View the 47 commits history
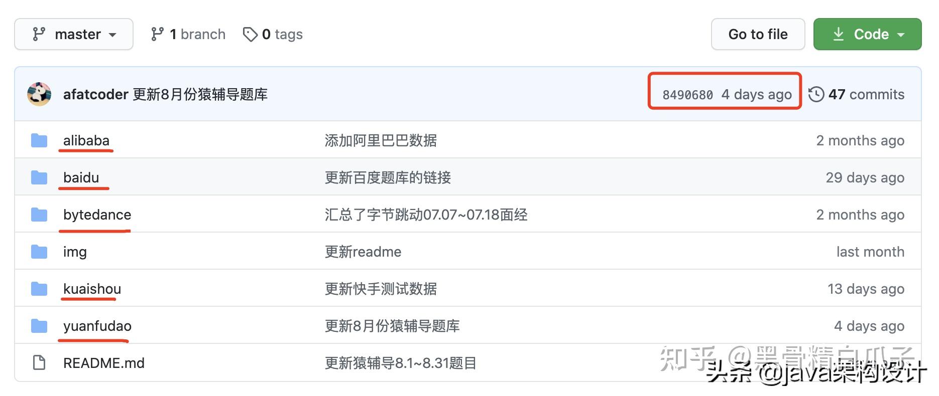This screenshot has height=396, width=939. click(x=866, y=94)
